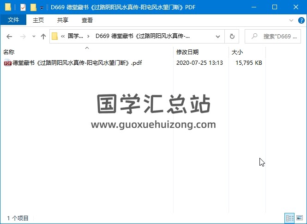Screen dimensions: 307x224
Task: Click the magnifier search icon
Action: (x=254, y=36)
